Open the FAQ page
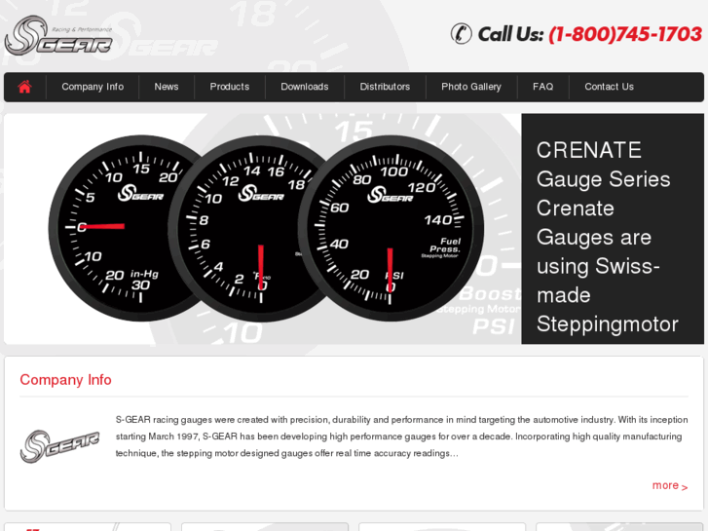Screen dimensions: 708x531 [x=542, y=87]
